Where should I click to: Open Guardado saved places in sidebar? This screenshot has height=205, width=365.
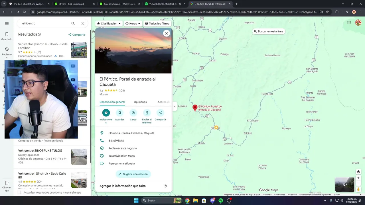[x=7, y=36]
